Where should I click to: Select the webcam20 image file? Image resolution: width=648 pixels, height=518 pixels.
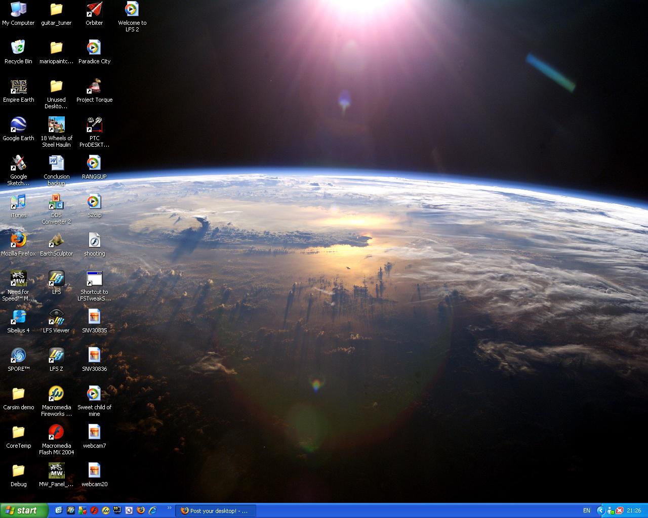94,475
